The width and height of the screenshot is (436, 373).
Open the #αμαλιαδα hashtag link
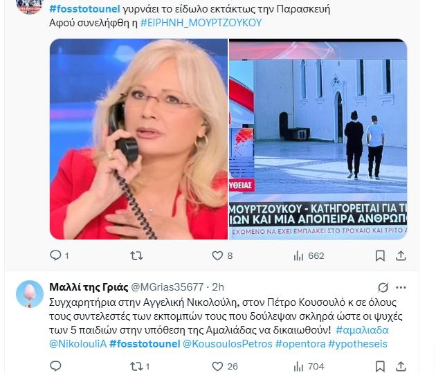(362, 330)
